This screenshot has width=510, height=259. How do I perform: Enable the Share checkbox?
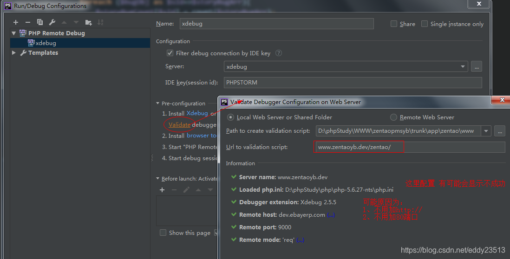tap(393, 24)
